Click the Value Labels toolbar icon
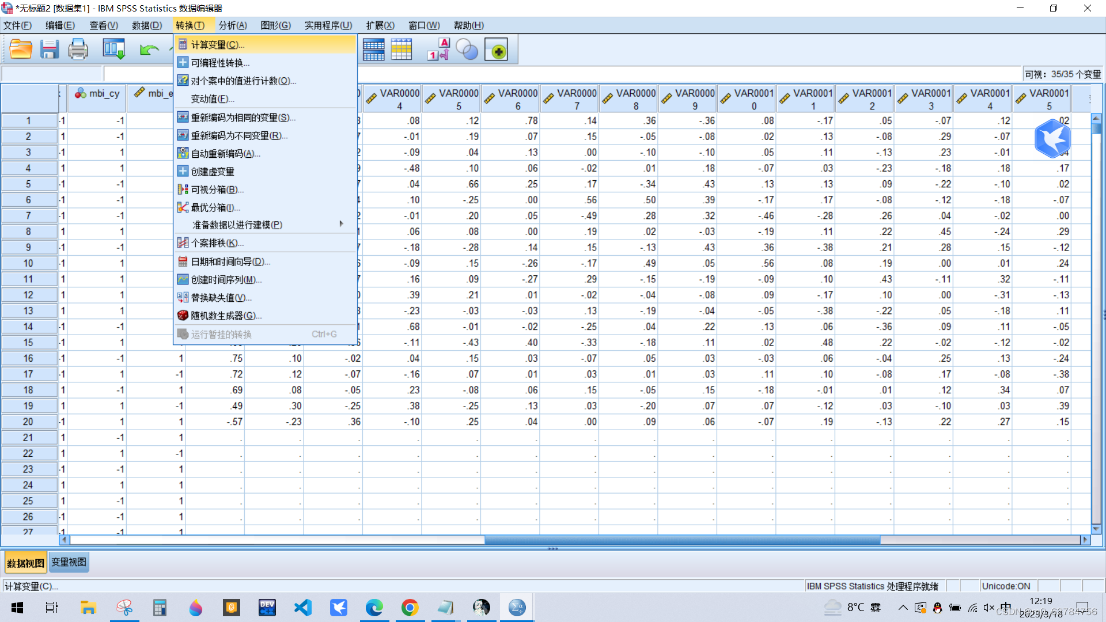Screen dimensions: 1106x622 click(438, 50)
